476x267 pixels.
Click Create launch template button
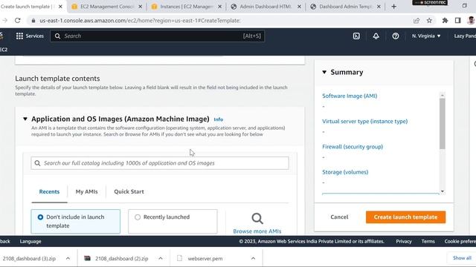(405, 217)
